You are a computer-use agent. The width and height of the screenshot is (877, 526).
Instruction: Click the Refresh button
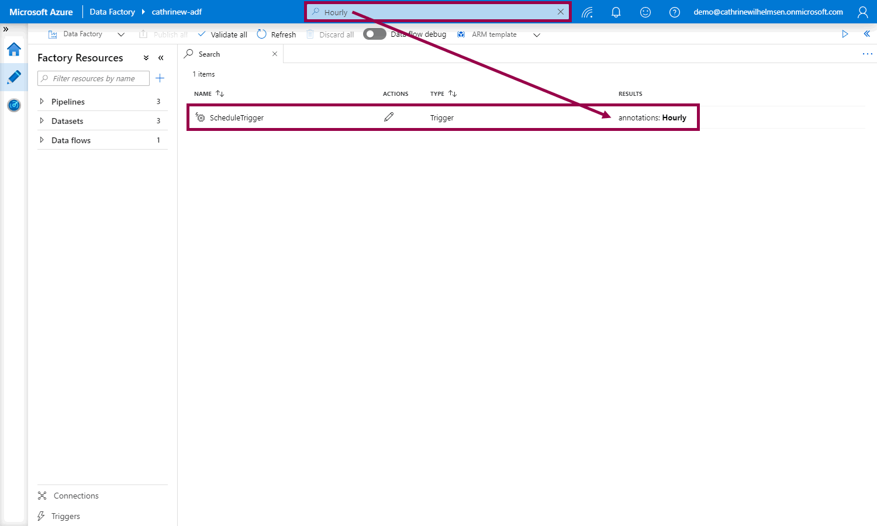coord(277,34)
